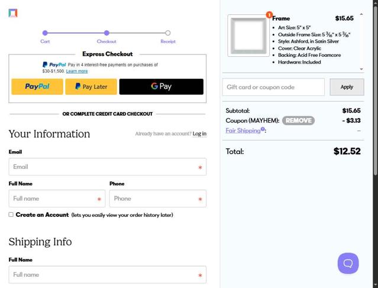Apply the gift card or coupon code
This screenshot has width=378, height=288.
347,87
